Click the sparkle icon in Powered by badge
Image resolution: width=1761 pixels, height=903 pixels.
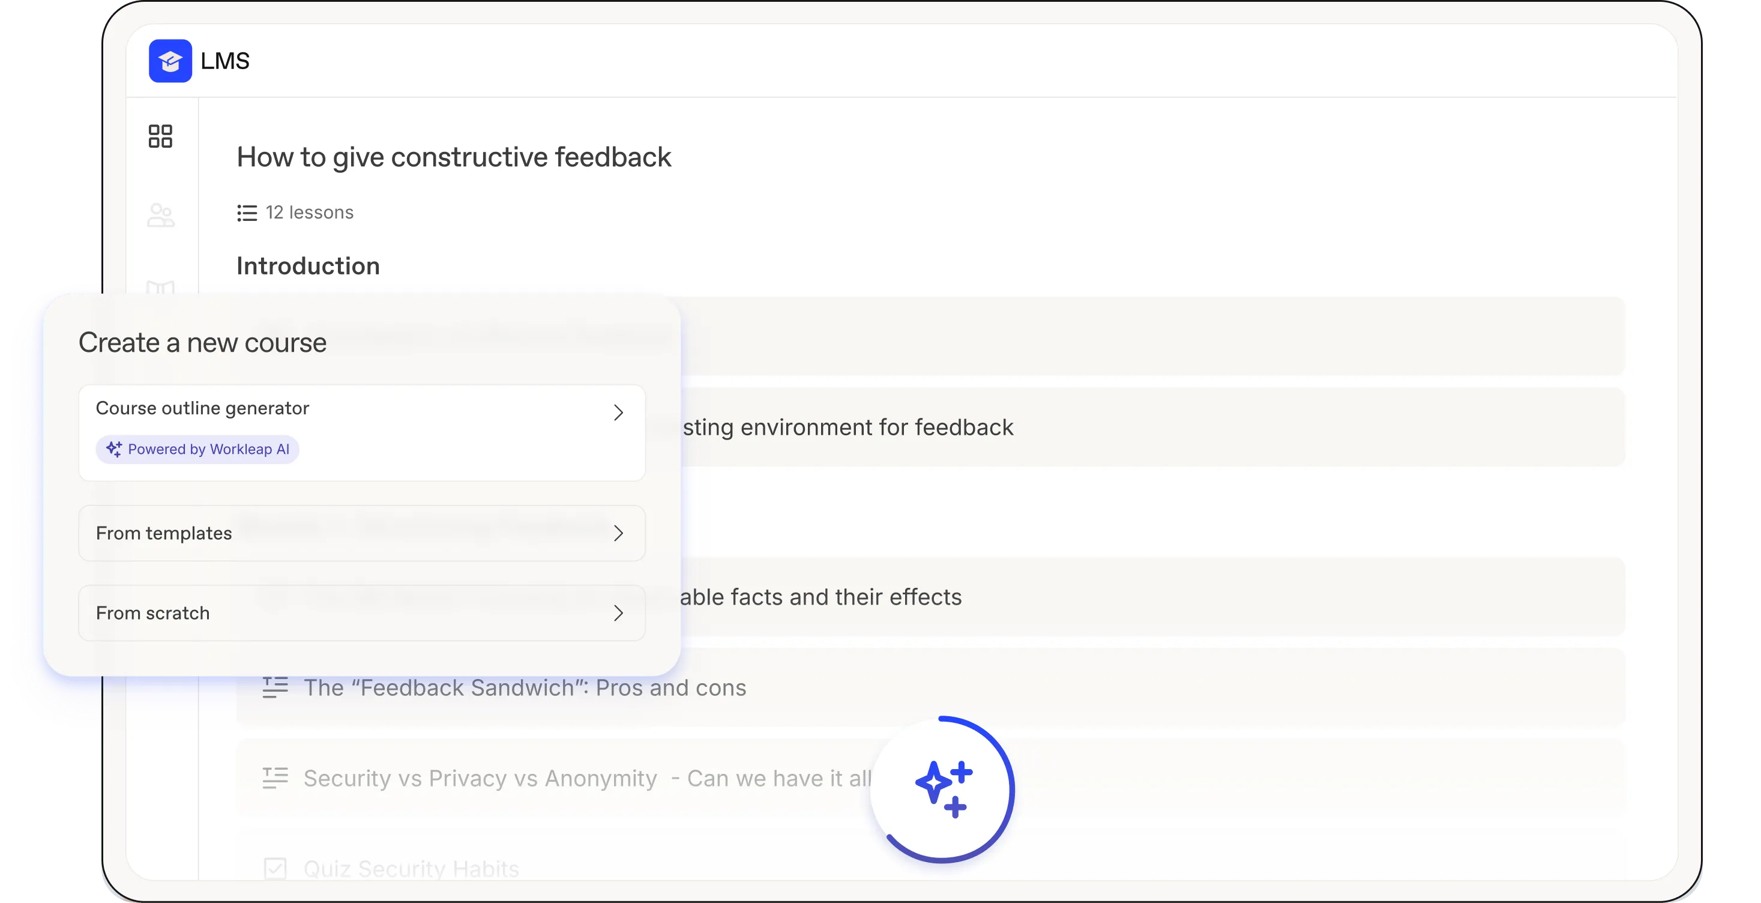[113, 450]
